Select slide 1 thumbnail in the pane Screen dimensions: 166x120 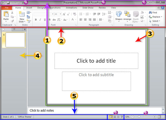coord(15,40)
